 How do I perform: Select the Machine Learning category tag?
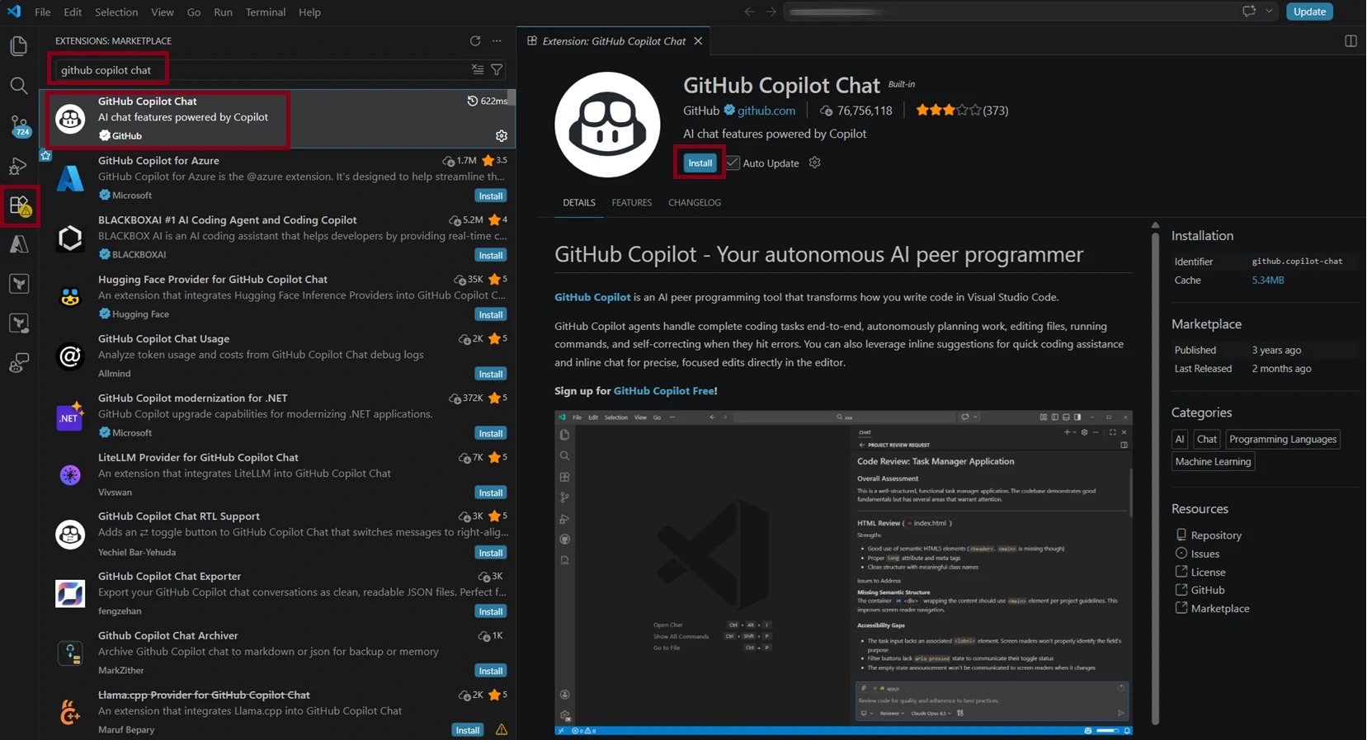(1213, 462)
